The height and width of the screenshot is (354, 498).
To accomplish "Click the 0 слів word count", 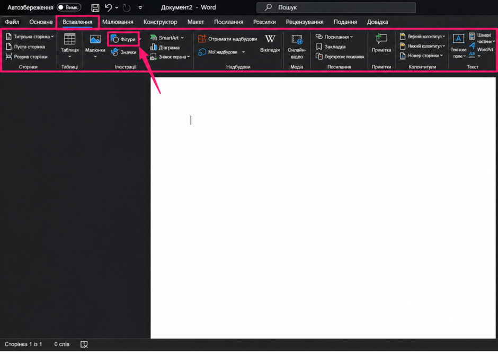I will click(x=61, y=344).
